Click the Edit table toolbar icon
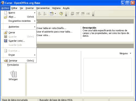Image resolution: width=136 pixels, height=101 pixels. (x=78, y=14)
